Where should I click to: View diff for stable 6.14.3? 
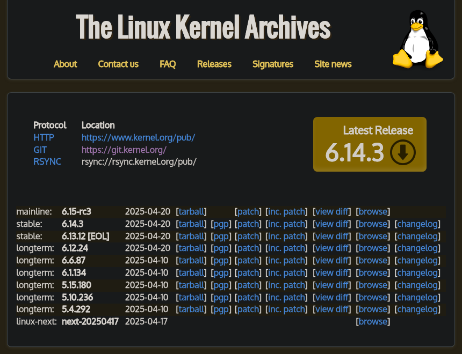(332, 224)
